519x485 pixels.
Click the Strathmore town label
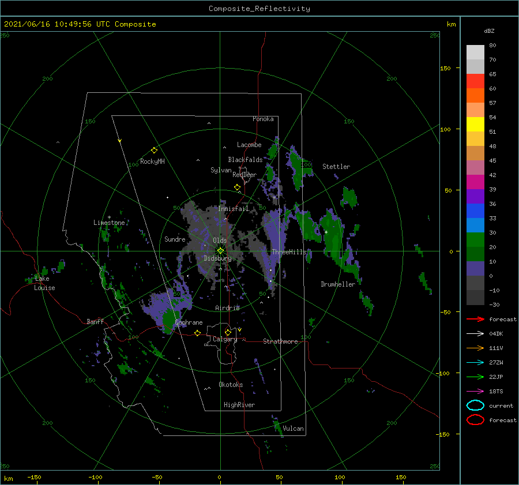point(280,341)
